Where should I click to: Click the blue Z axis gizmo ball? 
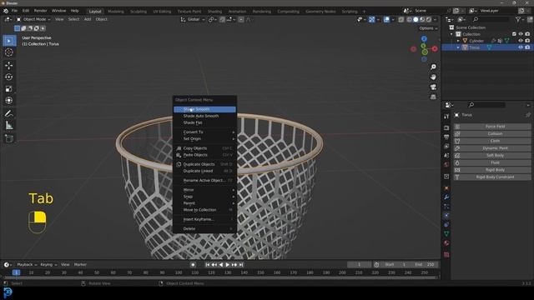424,39
